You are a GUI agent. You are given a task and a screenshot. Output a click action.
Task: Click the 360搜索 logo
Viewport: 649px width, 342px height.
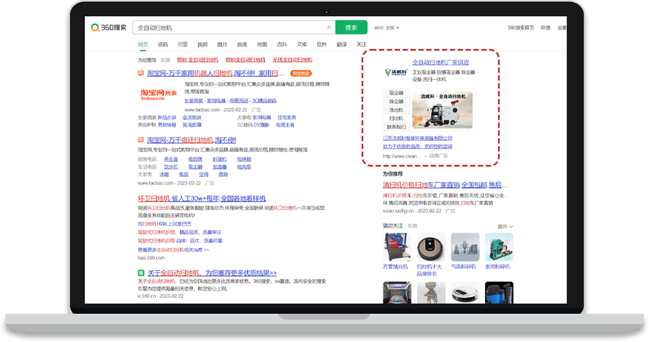click(109, 27)
